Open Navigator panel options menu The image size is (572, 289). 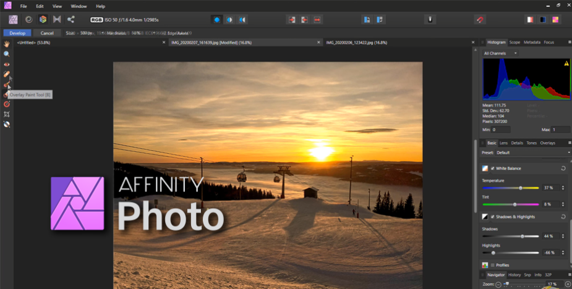pos(570,275)
